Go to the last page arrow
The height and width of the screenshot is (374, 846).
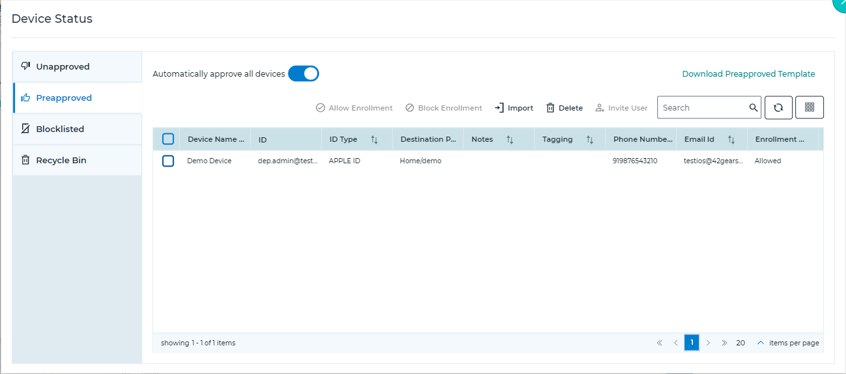coord(724,343)
